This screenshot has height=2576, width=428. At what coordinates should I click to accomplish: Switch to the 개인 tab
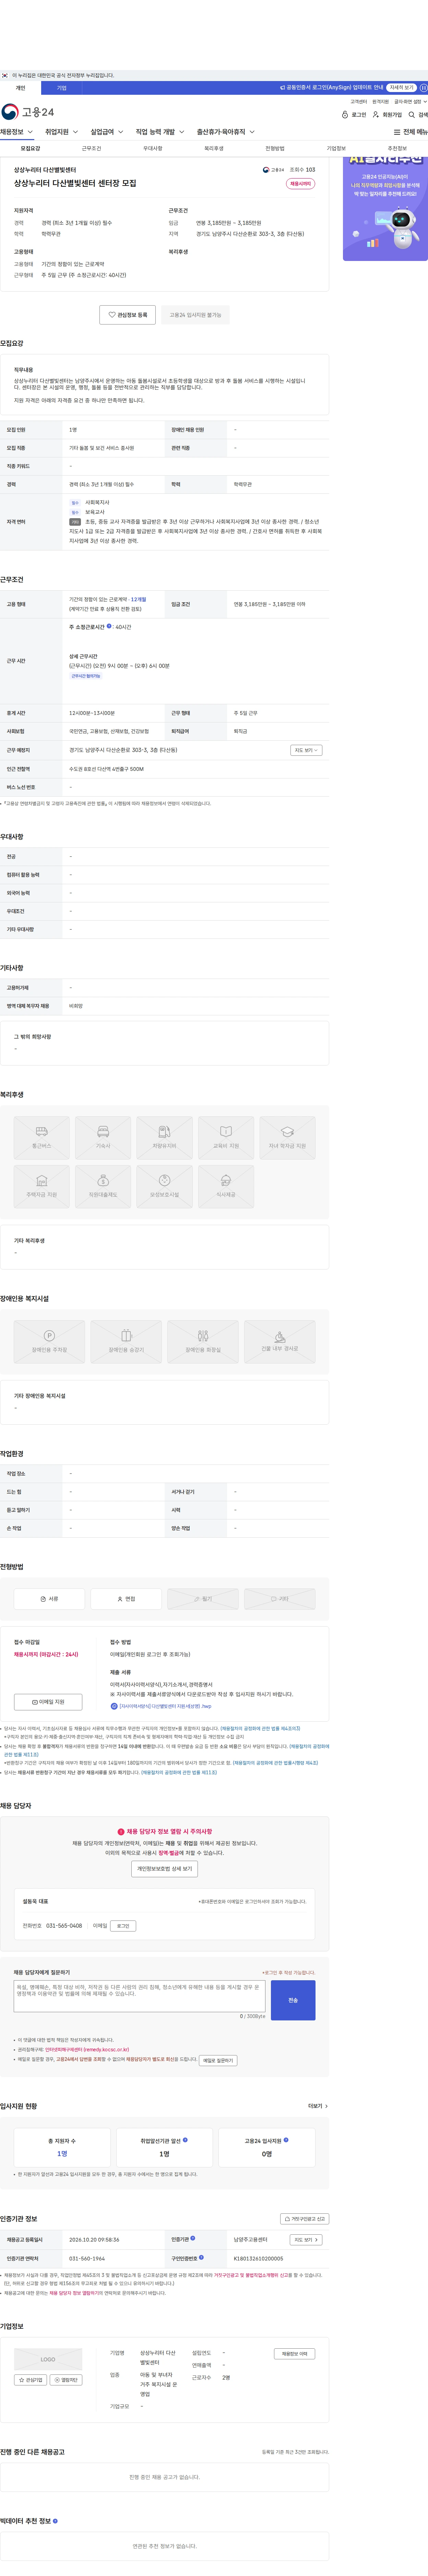pos(20,88)
